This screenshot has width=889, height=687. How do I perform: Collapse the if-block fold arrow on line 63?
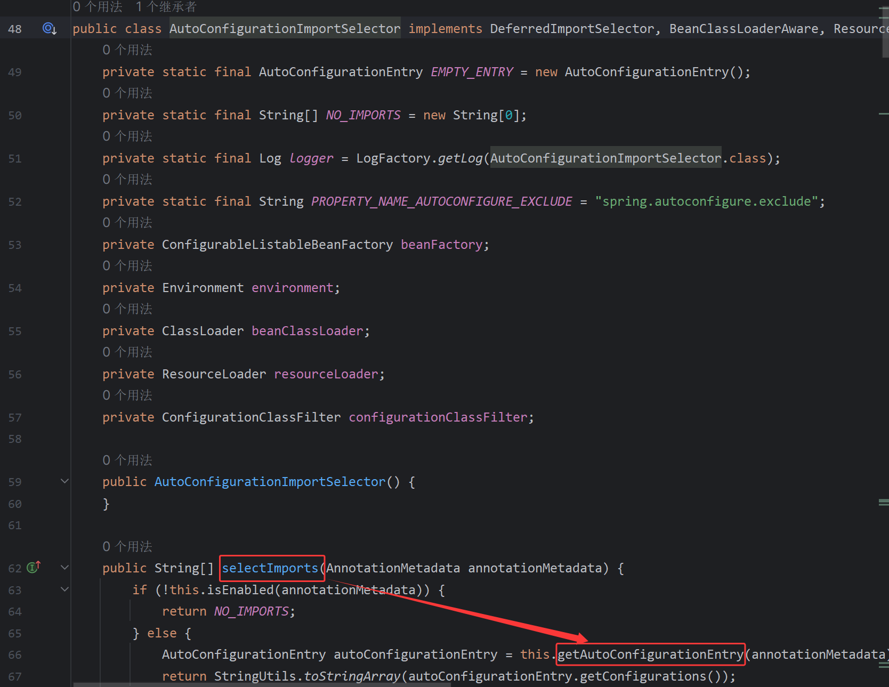coord(64,589)
